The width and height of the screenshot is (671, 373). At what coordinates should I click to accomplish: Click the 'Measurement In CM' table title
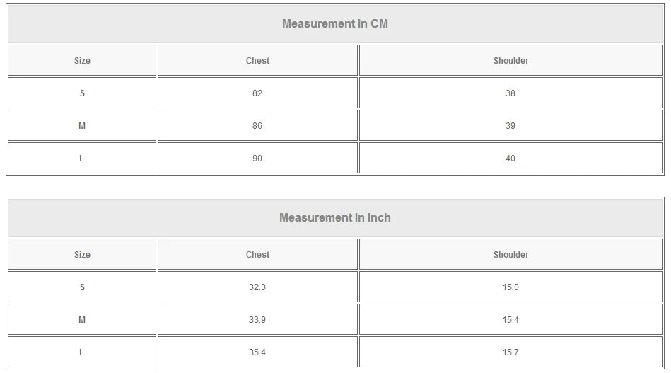pos(335,23)
